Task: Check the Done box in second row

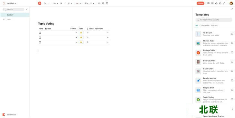Action: (x=40, y=38)
